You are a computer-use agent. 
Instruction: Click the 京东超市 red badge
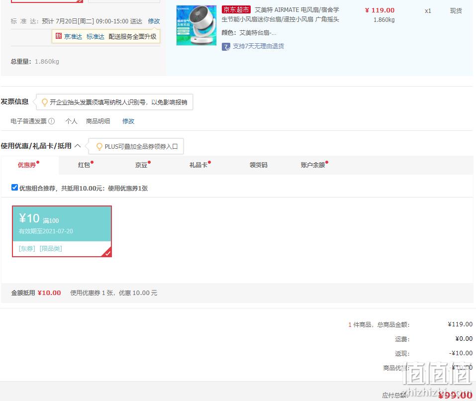tap(236, 10)
